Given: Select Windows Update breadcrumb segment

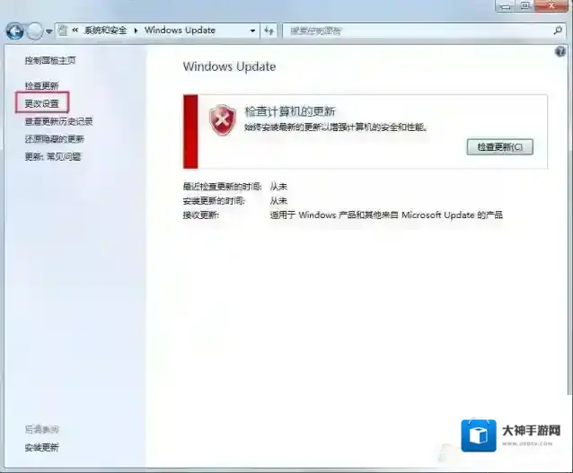Looking at the screenshot, I should coord(180,31).
